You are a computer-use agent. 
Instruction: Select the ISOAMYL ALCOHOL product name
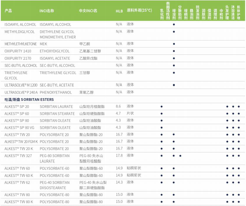[20, 24]
